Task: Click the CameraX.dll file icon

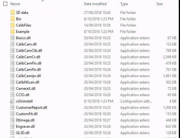Action: click(12, 88)
